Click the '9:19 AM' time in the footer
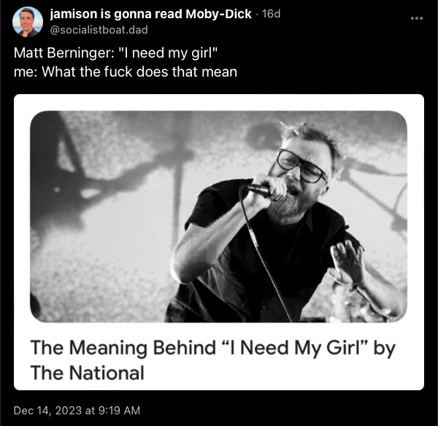The height and width of the screenshot is (426, 438). (119, 411)
